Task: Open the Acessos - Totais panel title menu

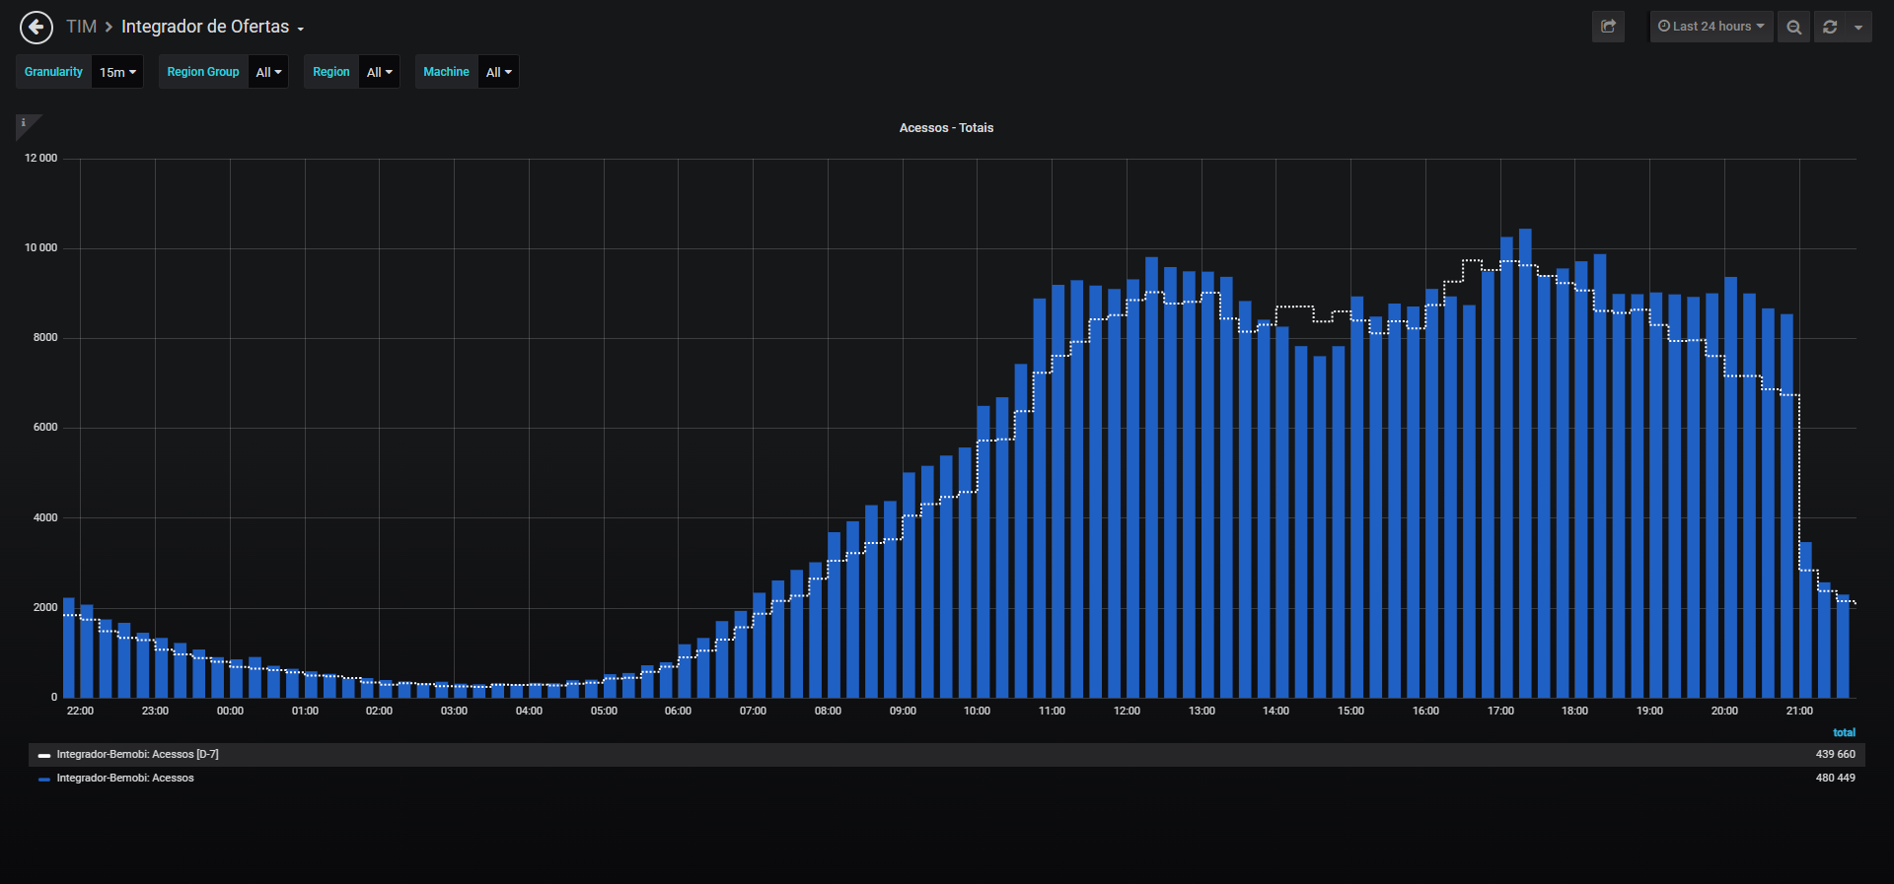Action: [x=946, y=128]
